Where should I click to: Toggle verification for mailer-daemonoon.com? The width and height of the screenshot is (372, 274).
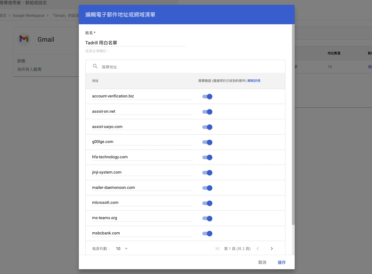tap(207, 188)
